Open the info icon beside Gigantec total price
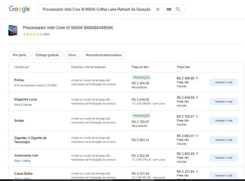The image size is (245, 181). (x=197, y=135)
